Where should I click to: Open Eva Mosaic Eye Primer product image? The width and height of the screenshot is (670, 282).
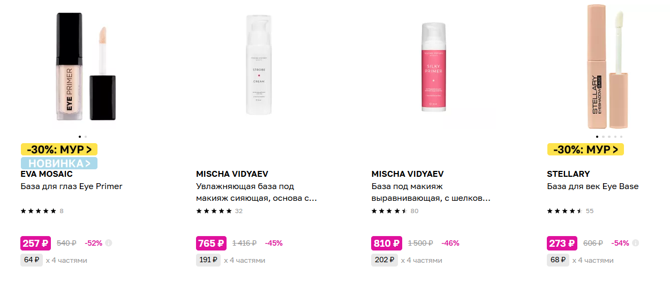tap(86, 66)
